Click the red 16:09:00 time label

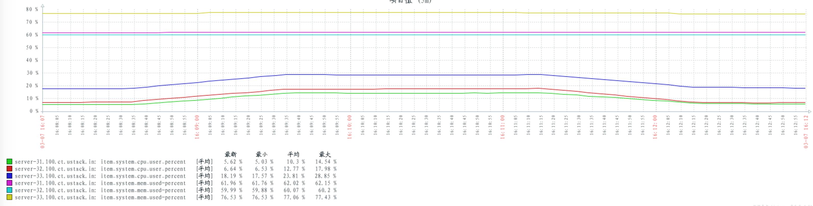[x=197, y=127]
